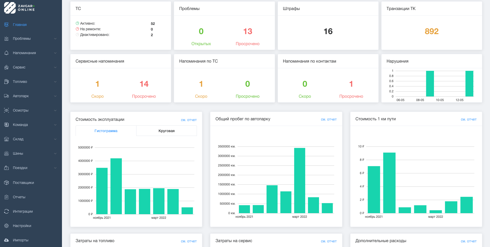Click the 16 fines count
490x247 pixels.
click(328, 31)
